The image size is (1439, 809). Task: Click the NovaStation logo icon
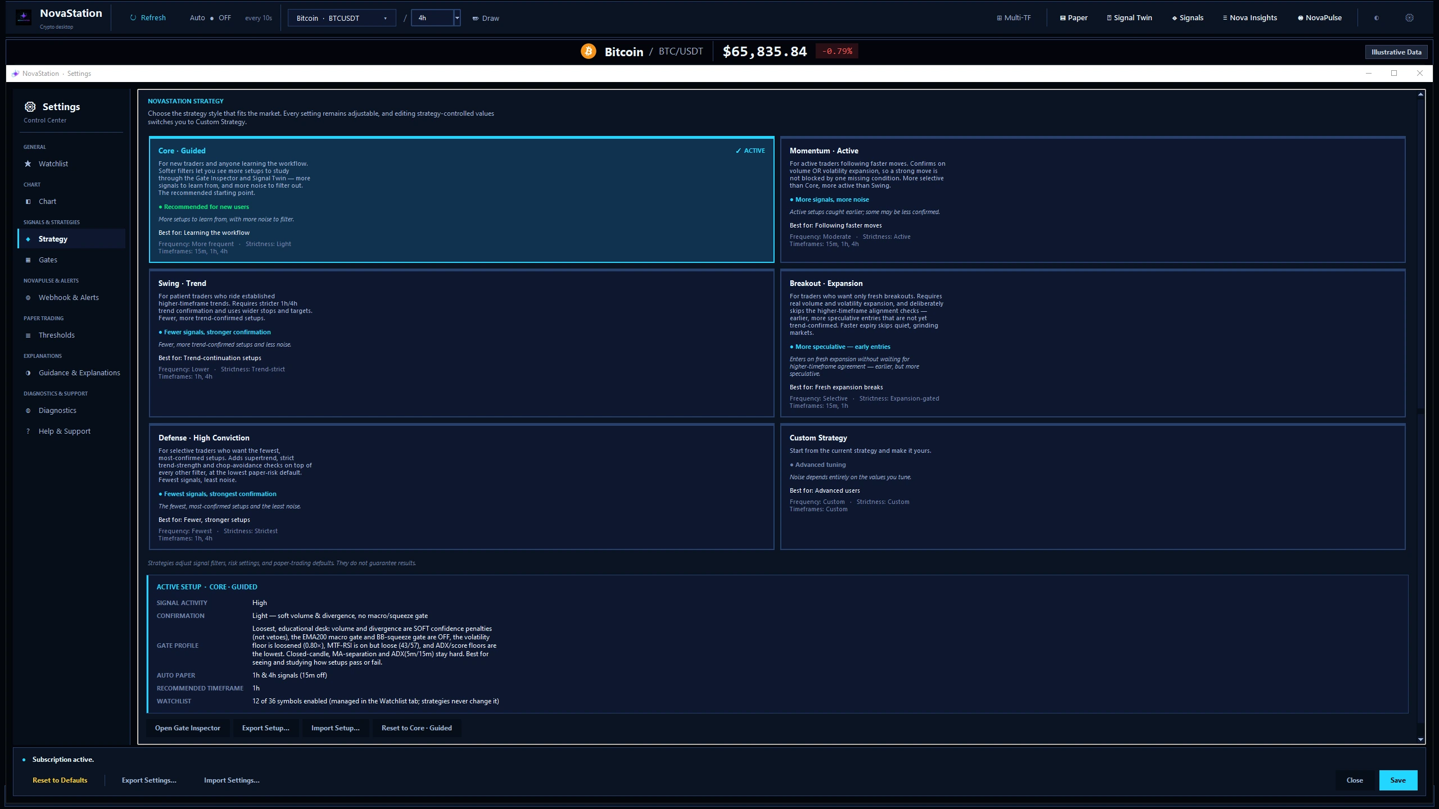24,17
